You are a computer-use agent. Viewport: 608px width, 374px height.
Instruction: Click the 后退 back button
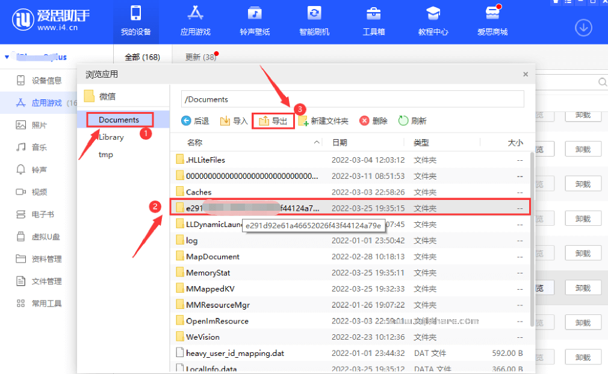coord(195,121)
